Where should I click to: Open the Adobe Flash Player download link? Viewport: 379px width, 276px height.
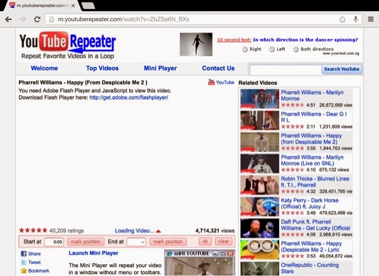(x=129, y=98)
